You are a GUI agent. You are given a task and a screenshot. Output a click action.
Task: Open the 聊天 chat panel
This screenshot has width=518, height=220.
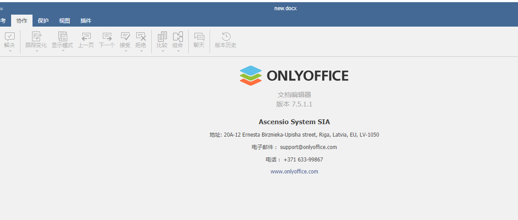199,39
